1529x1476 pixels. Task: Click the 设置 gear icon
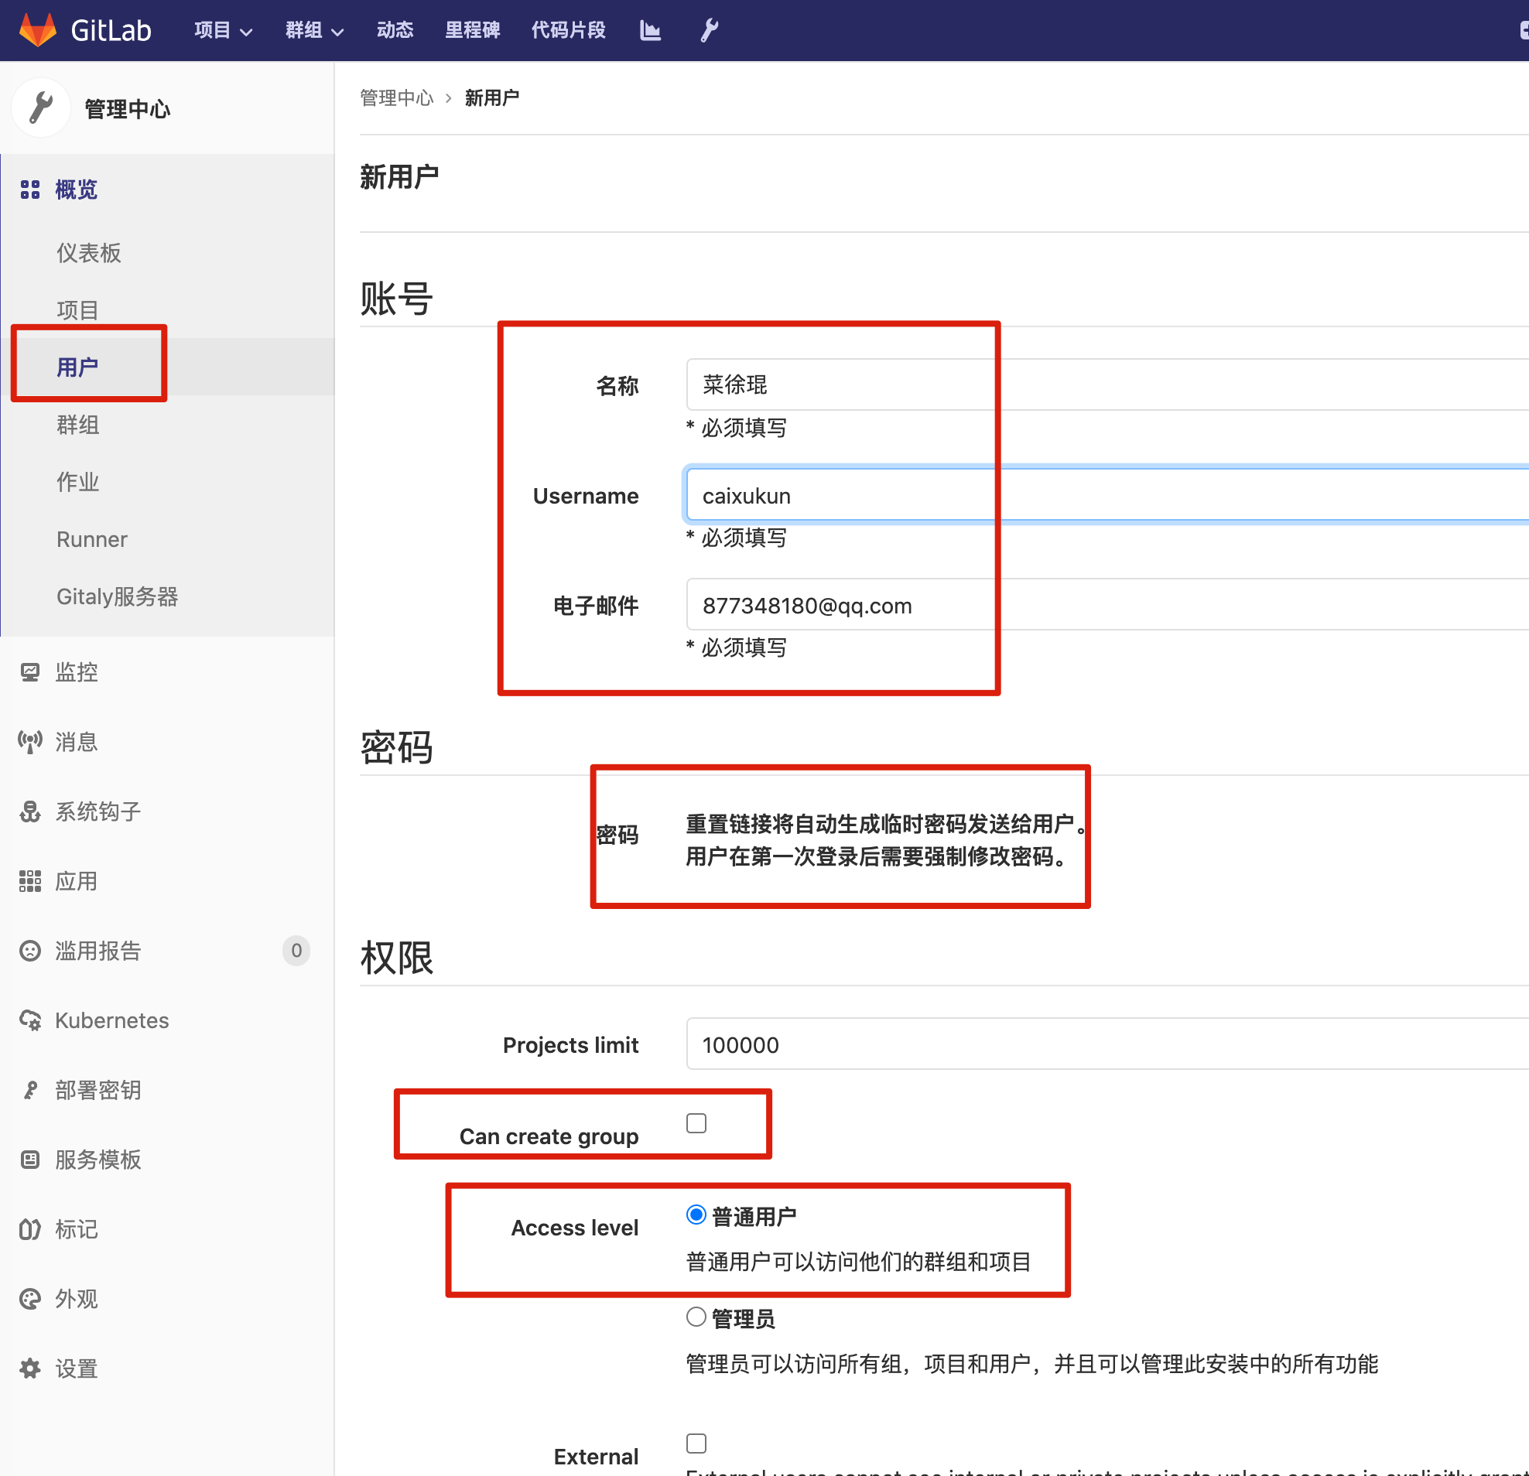coord(29,1368)
